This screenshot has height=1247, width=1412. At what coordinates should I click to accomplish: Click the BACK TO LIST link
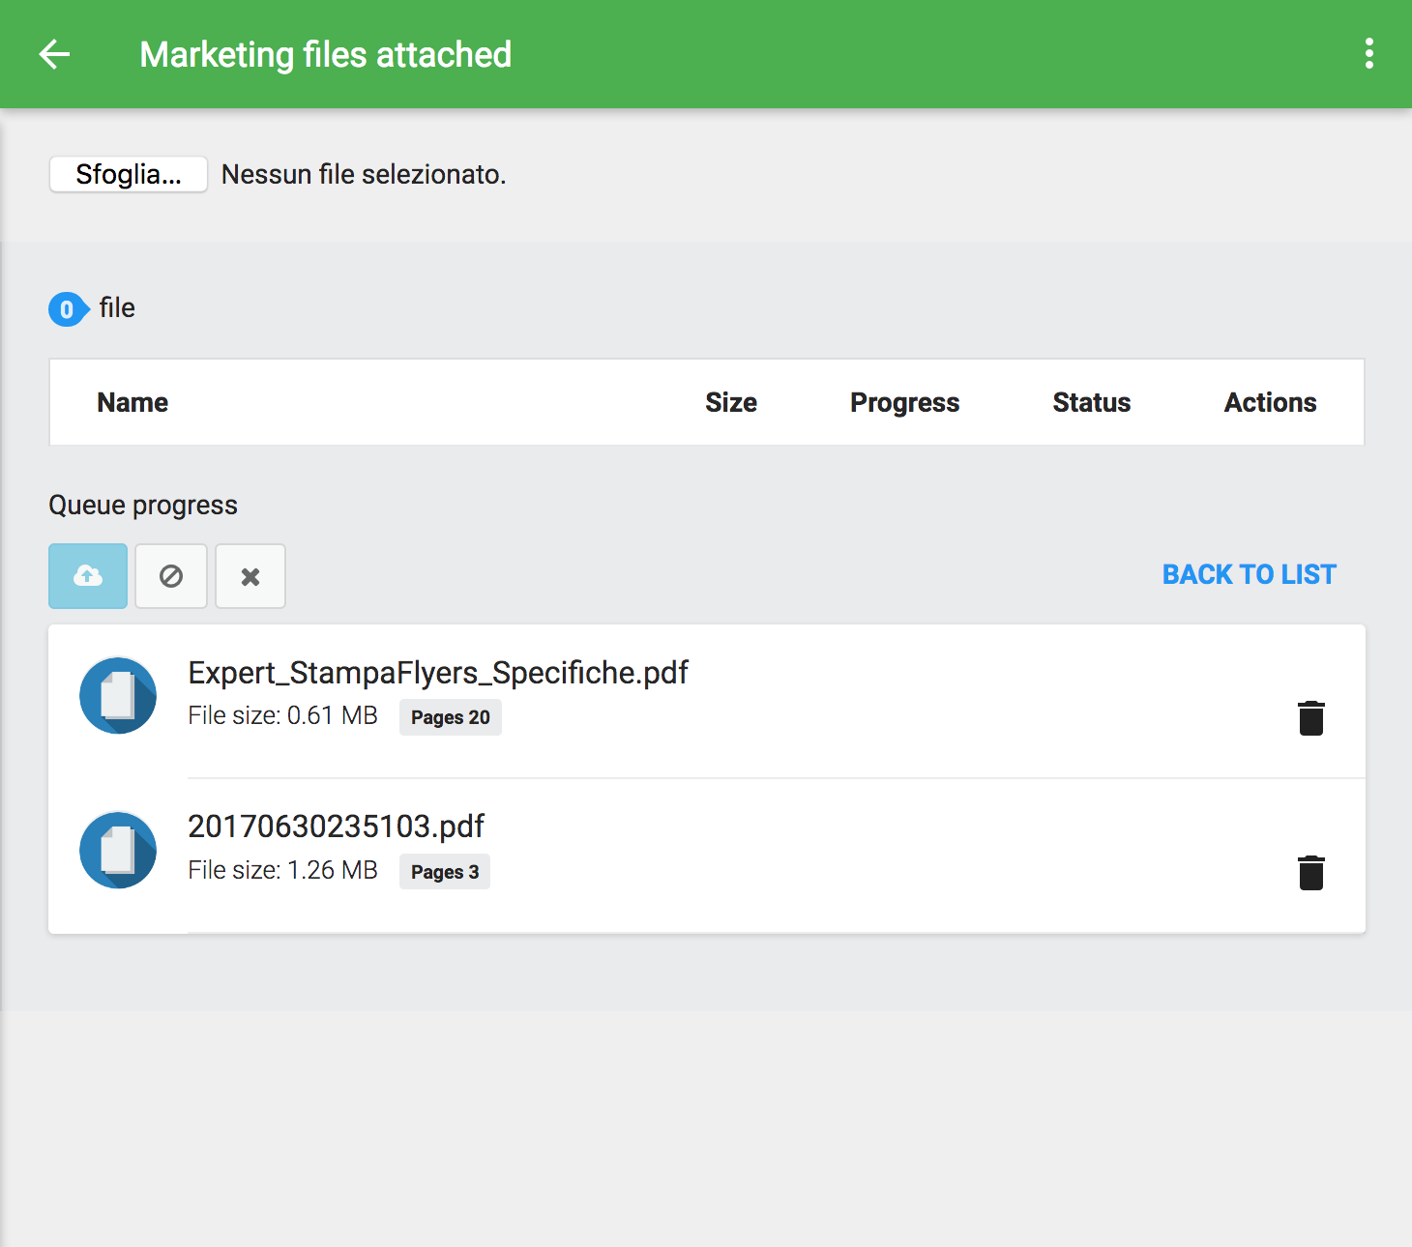(x=1249, y=574)
